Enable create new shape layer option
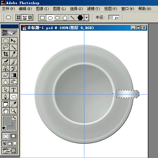Viewport: 158px width, 158px height. click(19, 17)
